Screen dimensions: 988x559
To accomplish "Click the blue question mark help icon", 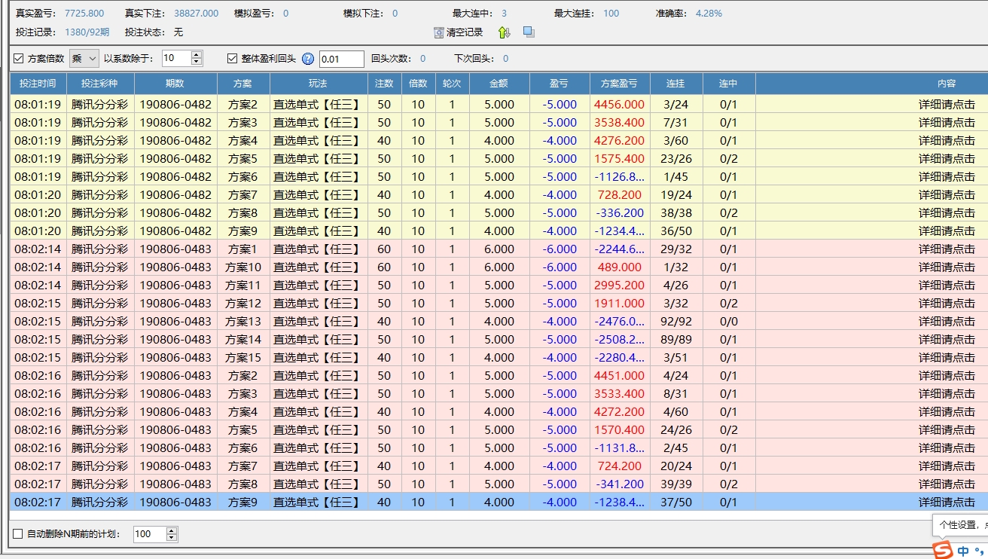I will coord(308,59).
